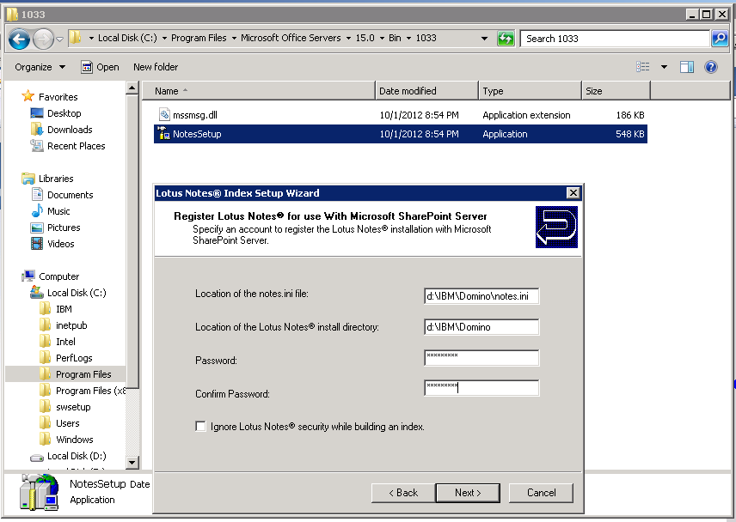
Task: Open the swsetup folder in the tree
Action: (73, 407)
